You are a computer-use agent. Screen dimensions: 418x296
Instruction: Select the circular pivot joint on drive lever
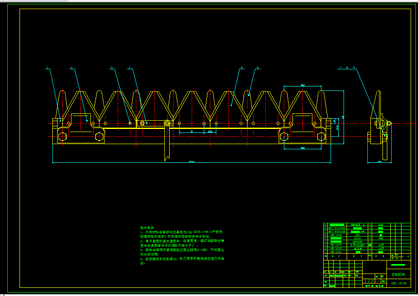point(167,123)
